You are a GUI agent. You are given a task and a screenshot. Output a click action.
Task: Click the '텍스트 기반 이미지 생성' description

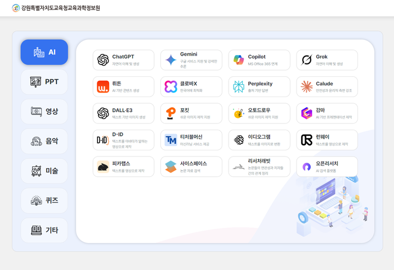[x=129, y=117]
